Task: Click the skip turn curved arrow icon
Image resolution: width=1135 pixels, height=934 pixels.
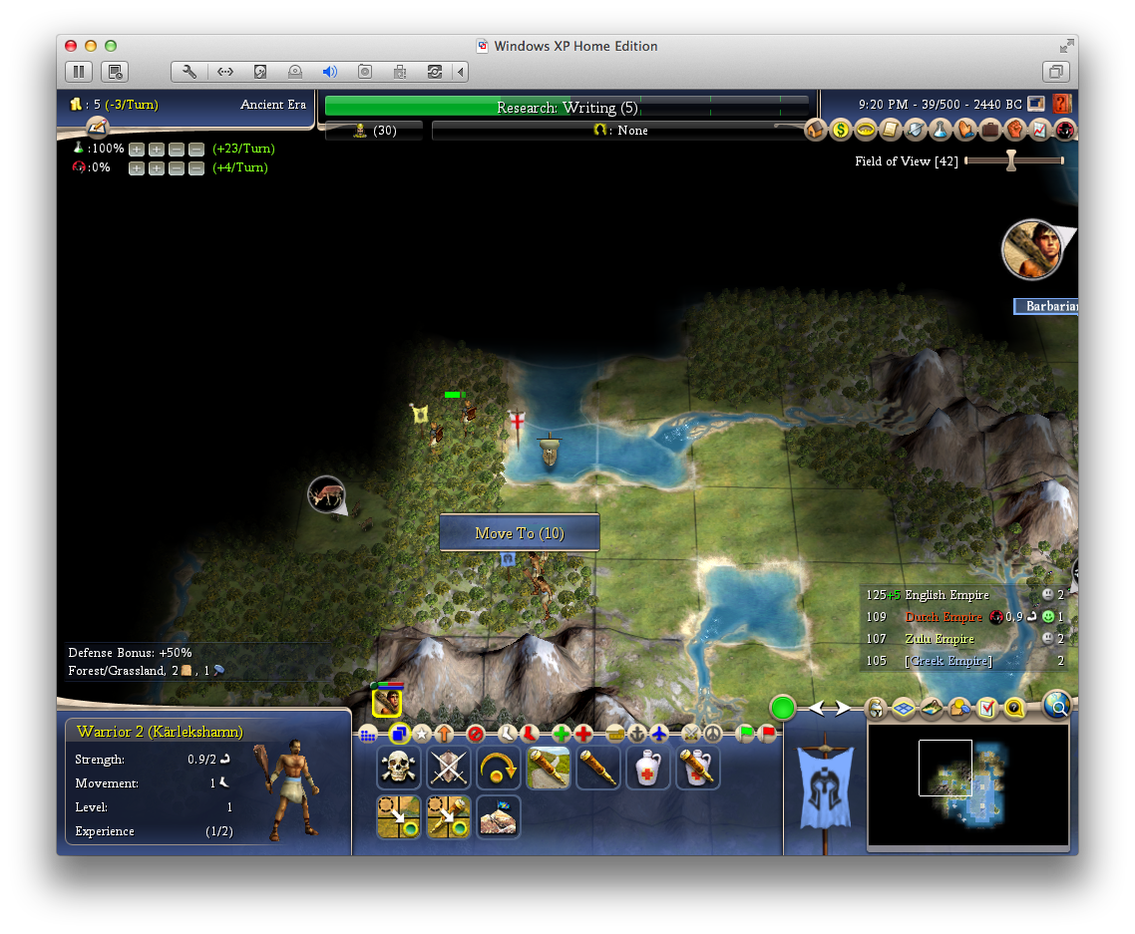Action: tap(498, 768)
